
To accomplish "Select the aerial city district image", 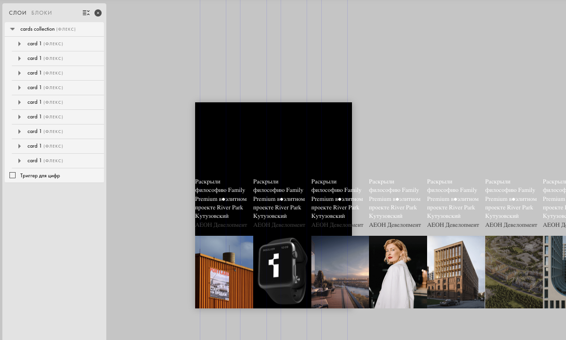I will 514,272.
